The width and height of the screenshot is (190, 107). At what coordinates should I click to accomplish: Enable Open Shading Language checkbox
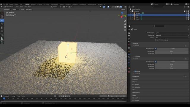click(156, 40)
